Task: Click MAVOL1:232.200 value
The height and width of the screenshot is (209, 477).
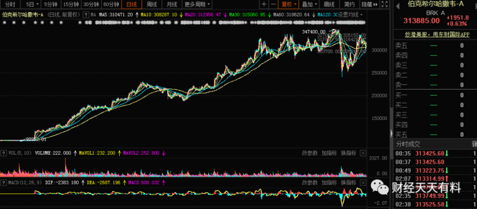Action: point(97,153)
